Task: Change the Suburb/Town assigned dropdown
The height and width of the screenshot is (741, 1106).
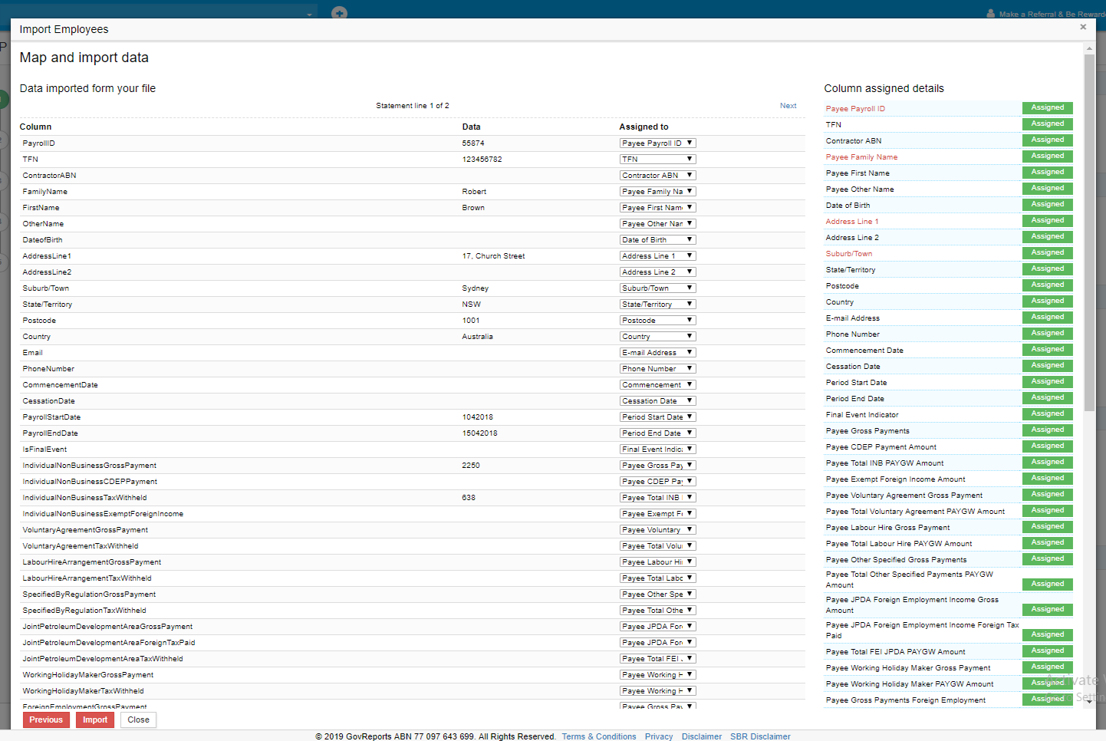Action: coord(657,288)
